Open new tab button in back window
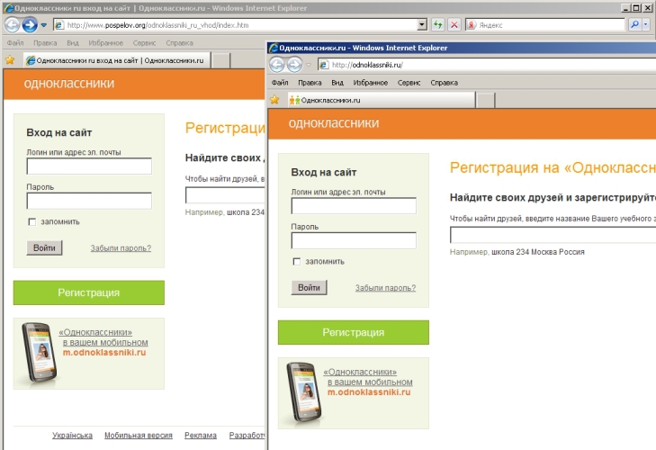Viewport: 656px width, 450px height. tap(220, 60)
